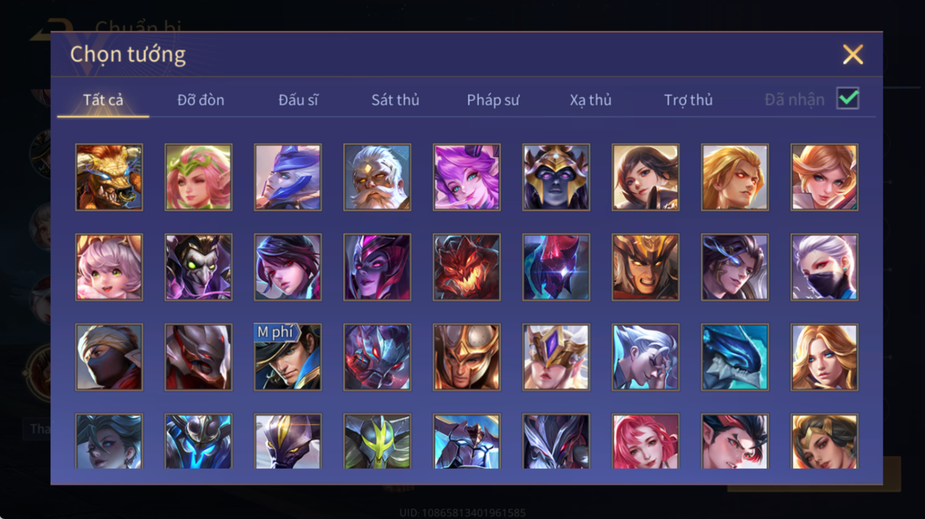Pick the white-haired hero wearing black mask
925x519 pixels.
(x=824, y=267)
